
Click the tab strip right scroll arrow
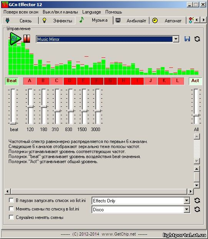pos(204,20)
